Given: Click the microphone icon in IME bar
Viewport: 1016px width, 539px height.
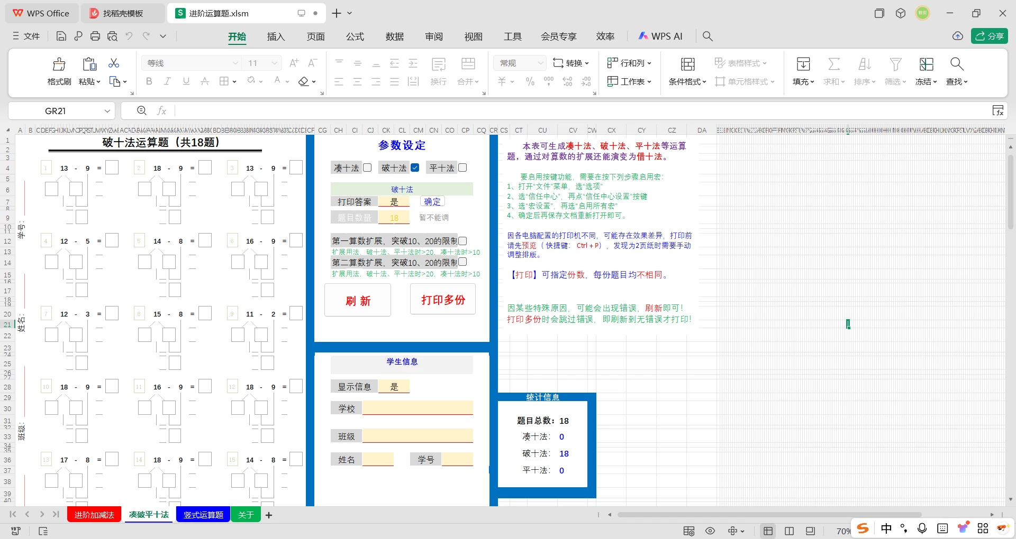Looking at the screenshot, I should 922,528.
